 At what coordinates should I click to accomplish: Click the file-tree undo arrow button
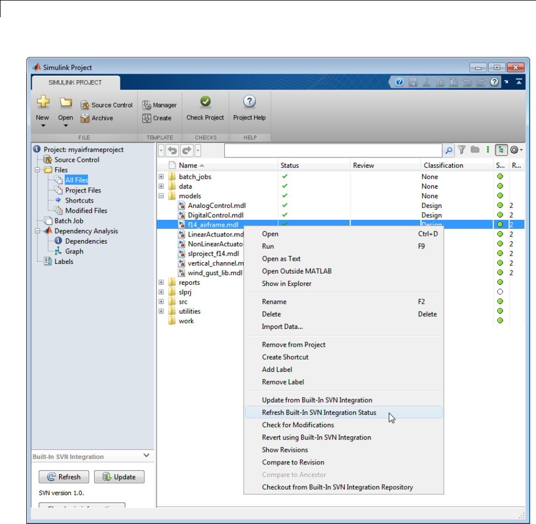(x=172, y=150)
